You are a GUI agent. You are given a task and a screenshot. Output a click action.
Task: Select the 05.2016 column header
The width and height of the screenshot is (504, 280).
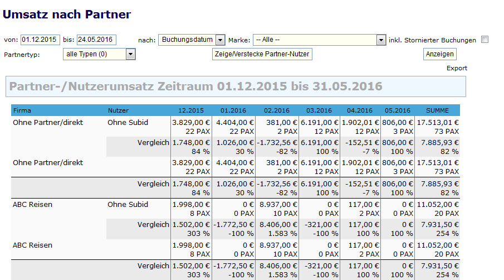coord(398,110)
